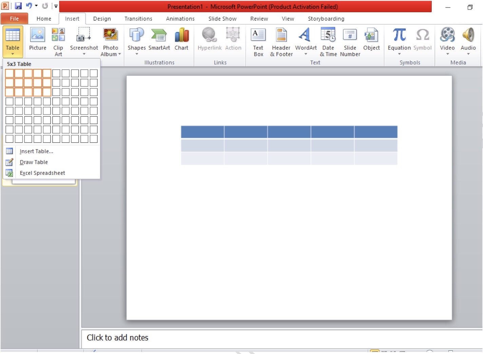Save the presentation from quick access toolbar

18,6
